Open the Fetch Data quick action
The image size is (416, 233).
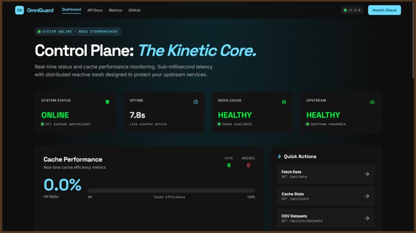tap(326, 174)
